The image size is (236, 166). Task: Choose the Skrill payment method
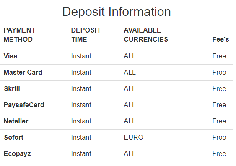pos(12,88)
